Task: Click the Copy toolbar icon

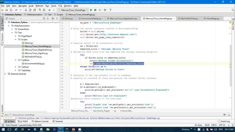Action: [30, 10]
